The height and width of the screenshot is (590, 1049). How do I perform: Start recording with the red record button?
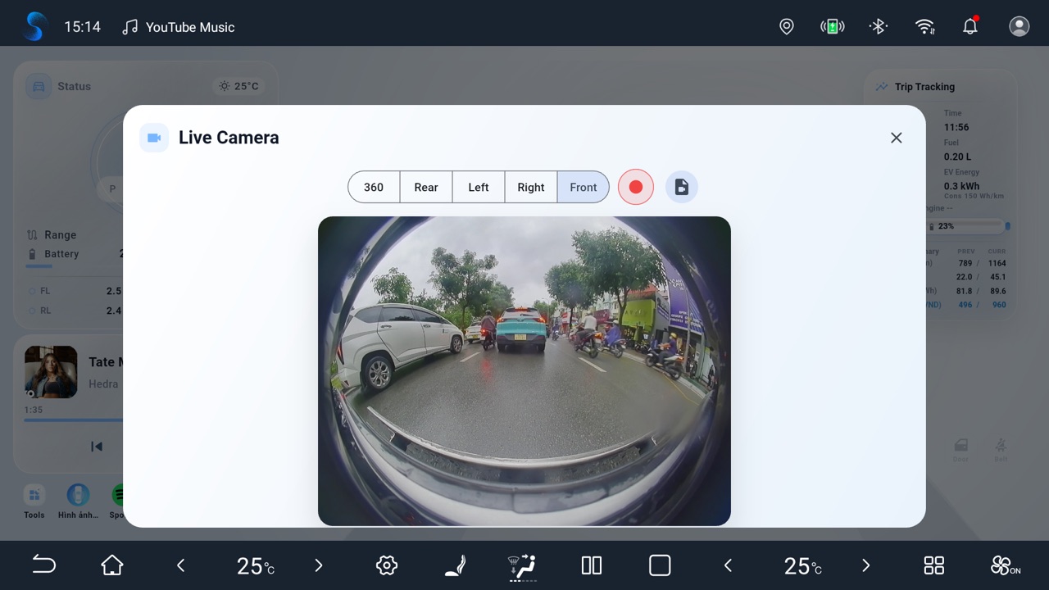(x=636, y=187)
